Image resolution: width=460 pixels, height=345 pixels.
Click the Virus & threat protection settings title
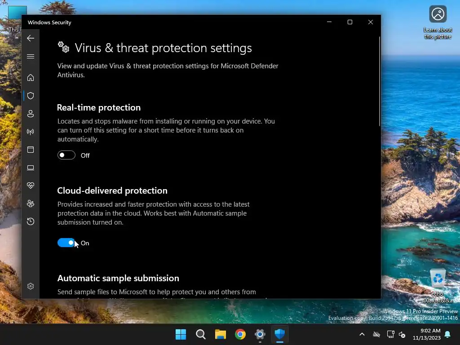[x=163, y=48]
